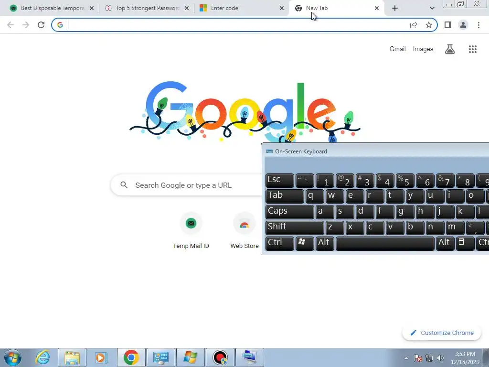
Task: Click the w key on On-Screen Keyboard
Action: [x=334, y=196]
